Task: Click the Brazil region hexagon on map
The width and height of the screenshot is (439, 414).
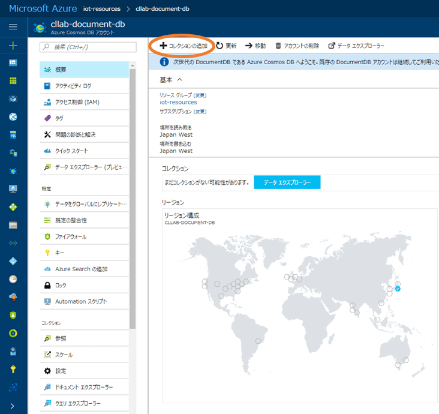Action: 258,341
